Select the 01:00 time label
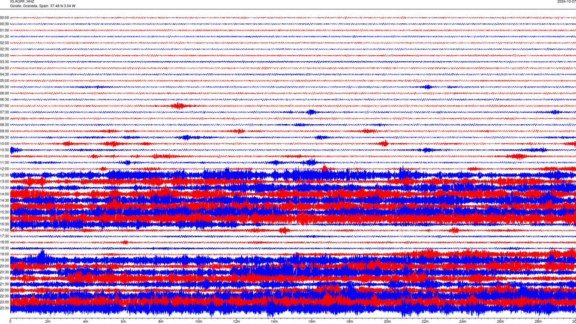The height and width of the screenshot is (324, 576). 4,30
